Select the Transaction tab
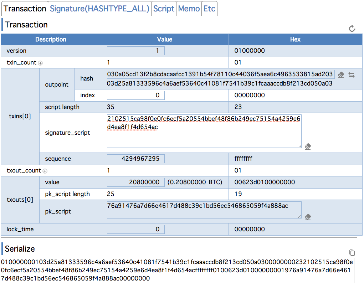364x283 pixels. point(25,9)
